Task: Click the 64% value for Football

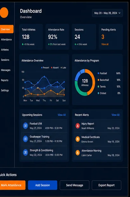Action: 118,73
